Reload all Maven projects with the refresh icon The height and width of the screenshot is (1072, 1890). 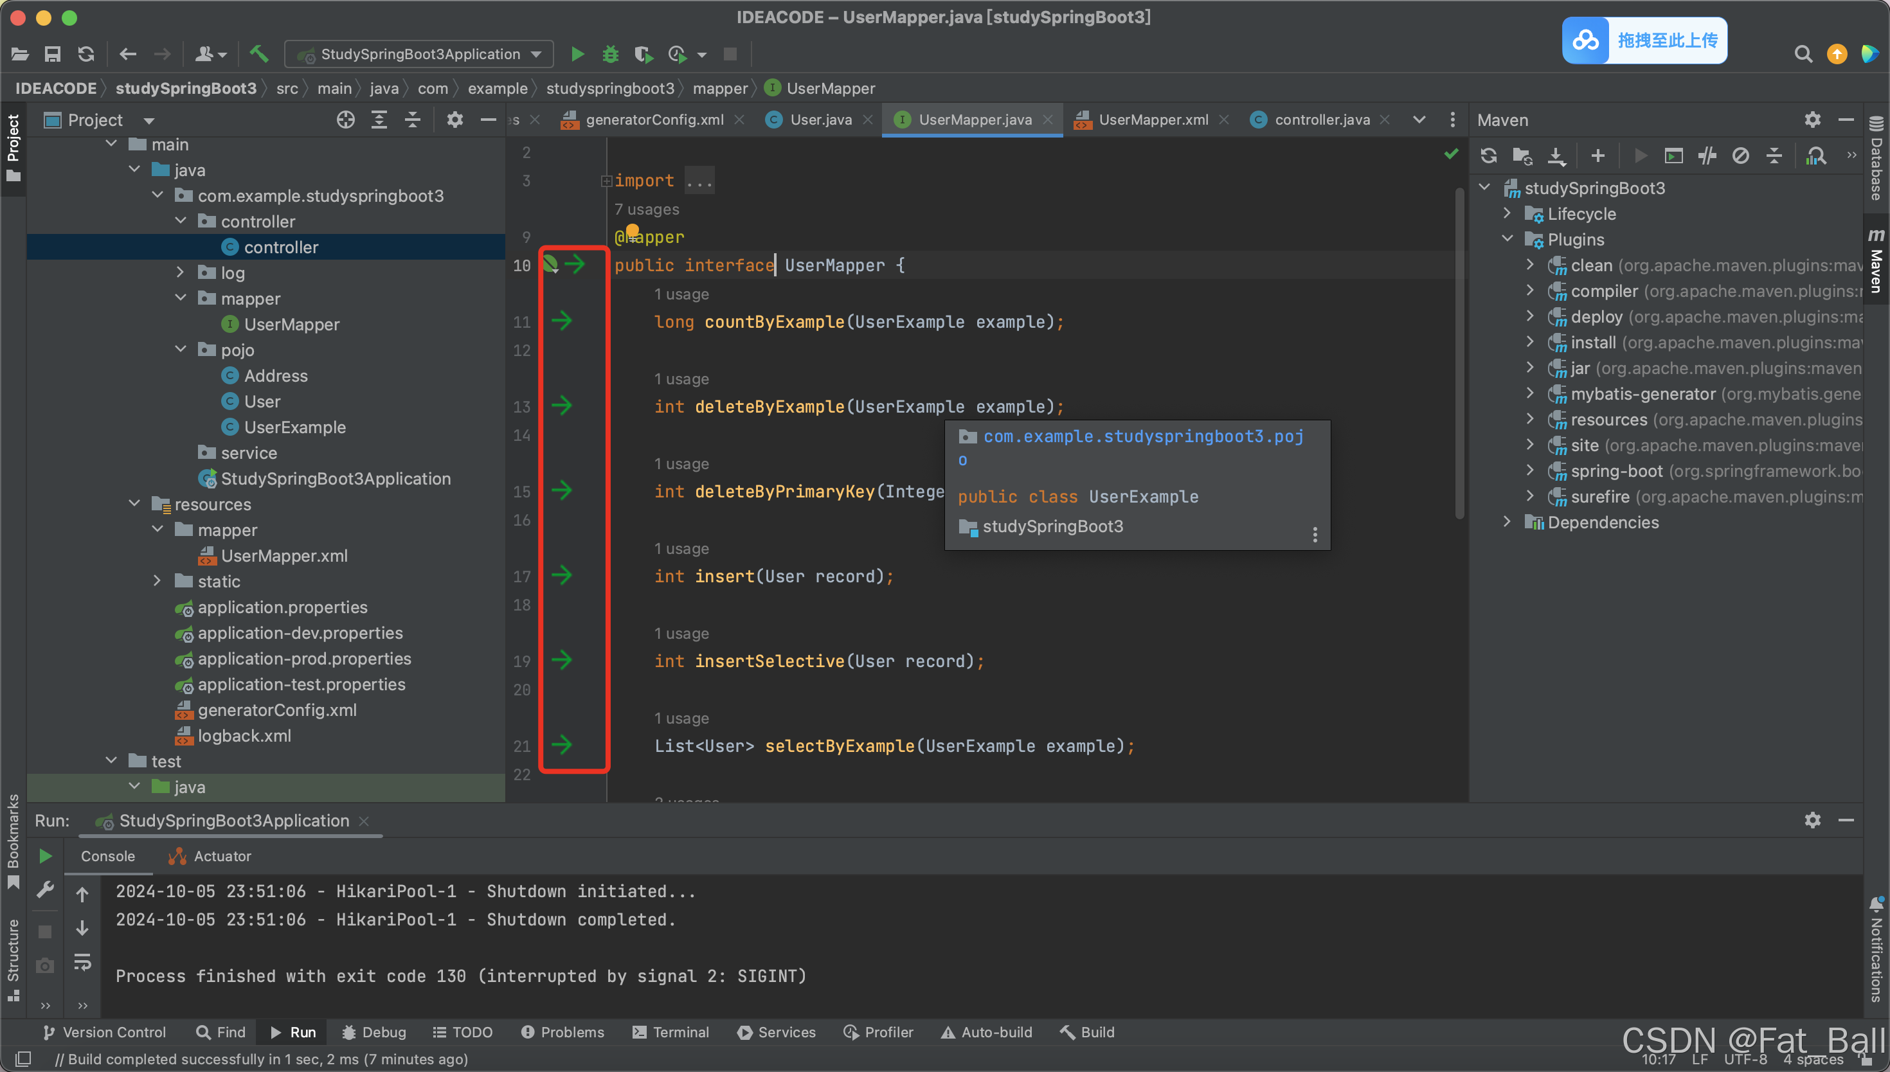(x=1489, y=156)
